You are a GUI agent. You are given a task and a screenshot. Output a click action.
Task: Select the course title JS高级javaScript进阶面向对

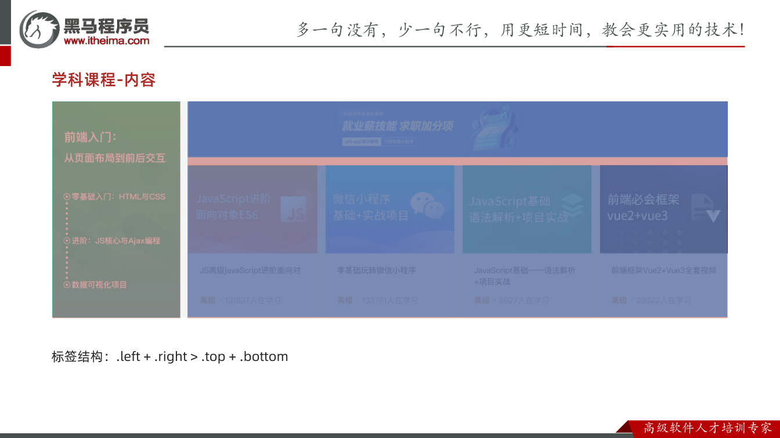pos(250,271)
